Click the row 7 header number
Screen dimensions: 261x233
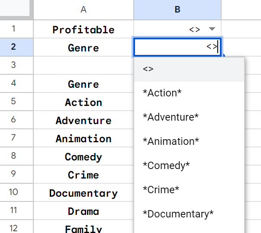13,138
